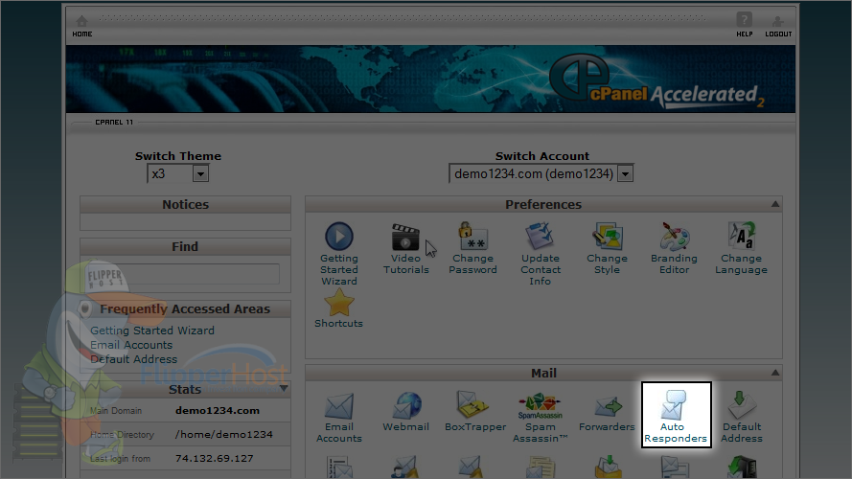Click the Find search field
Screen dimensions: 852x479
click(x=185, y=274)
